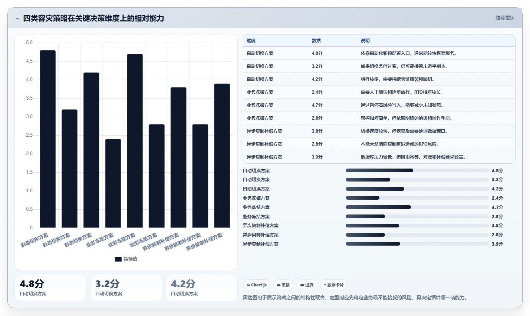Screen dimensions: 530x316
Task: Click the 4.7分 value beside progress bar
Action: [497, 207]
